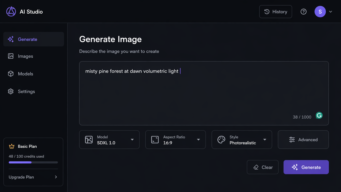Viewport: 341px width, 192px height.
Task: Clear the prompt with Clear button
Action: click(x=263, y=167)
